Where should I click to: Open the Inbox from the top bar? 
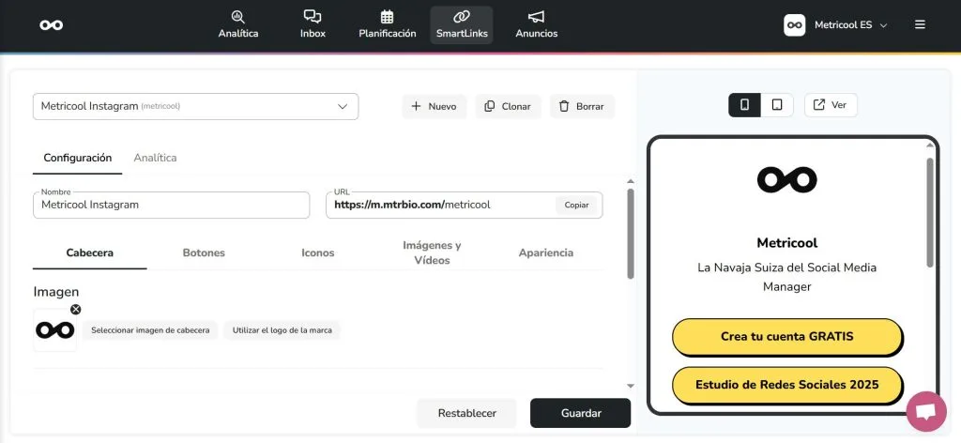point(313,24)
